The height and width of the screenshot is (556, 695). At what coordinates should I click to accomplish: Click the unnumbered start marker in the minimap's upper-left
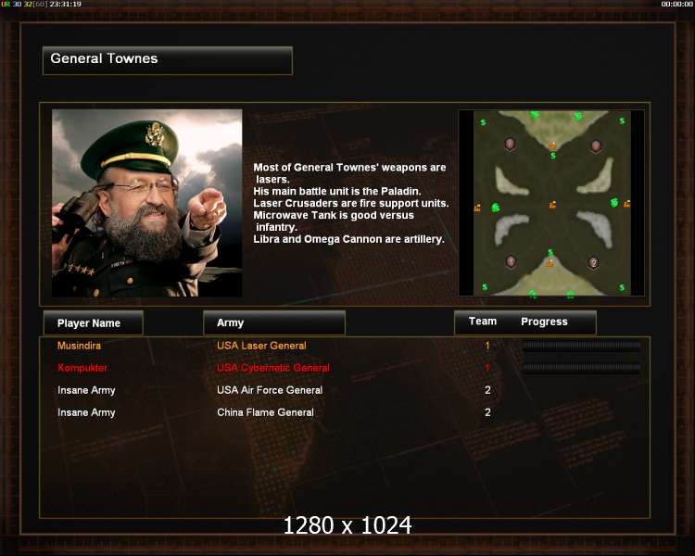(511, 144)
